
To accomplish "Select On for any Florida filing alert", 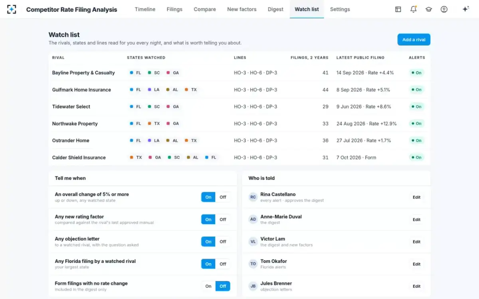I will (x=208, y=264).
